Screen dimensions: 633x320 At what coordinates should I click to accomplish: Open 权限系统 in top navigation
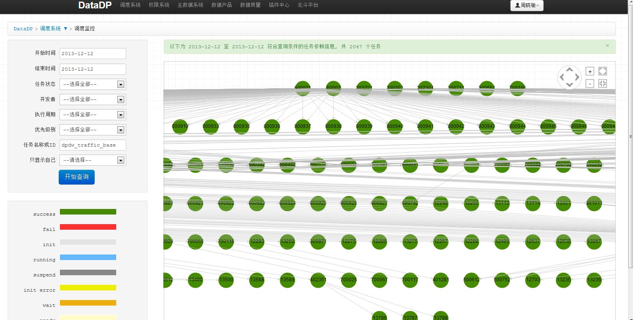point(159,5)
